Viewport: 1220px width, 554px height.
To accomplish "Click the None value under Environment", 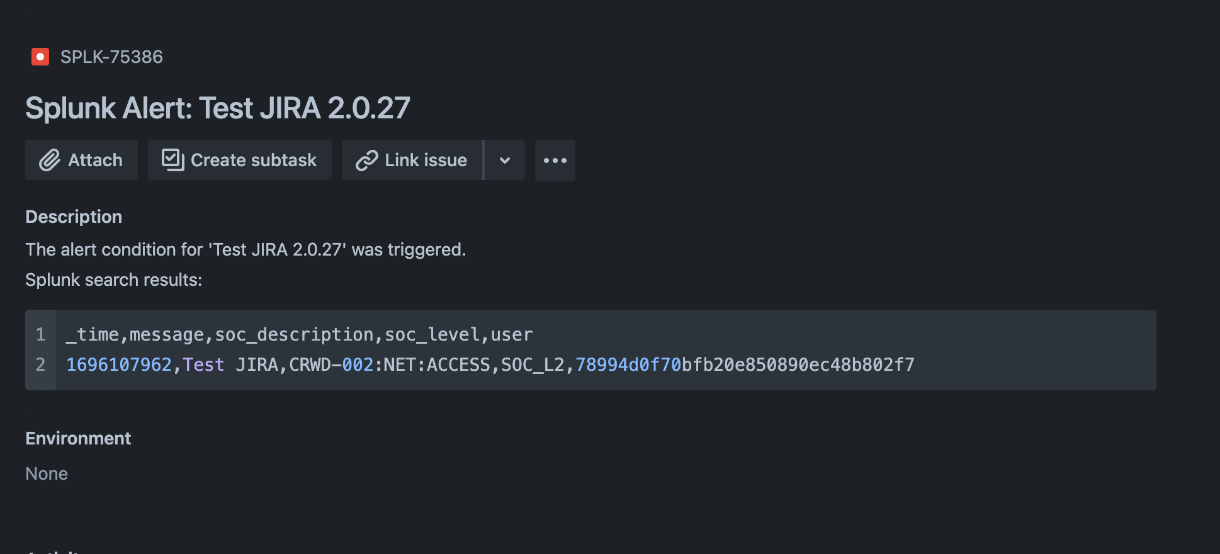I will [47, 473].
